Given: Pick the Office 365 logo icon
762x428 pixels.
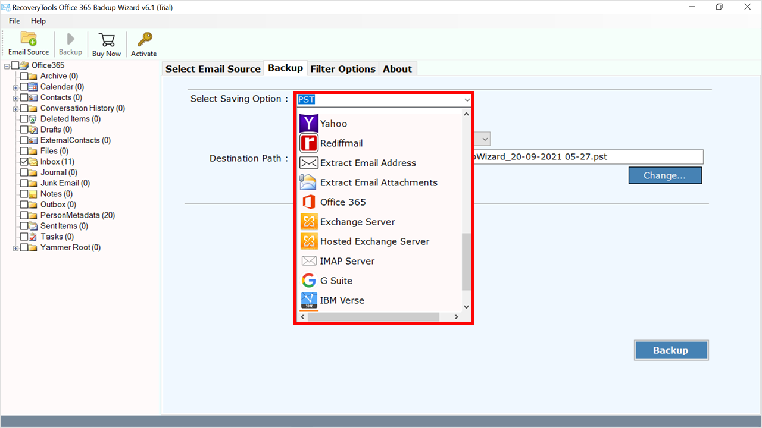Looking at the screenshot, I should pyautogui.click(x=309, y=202).
